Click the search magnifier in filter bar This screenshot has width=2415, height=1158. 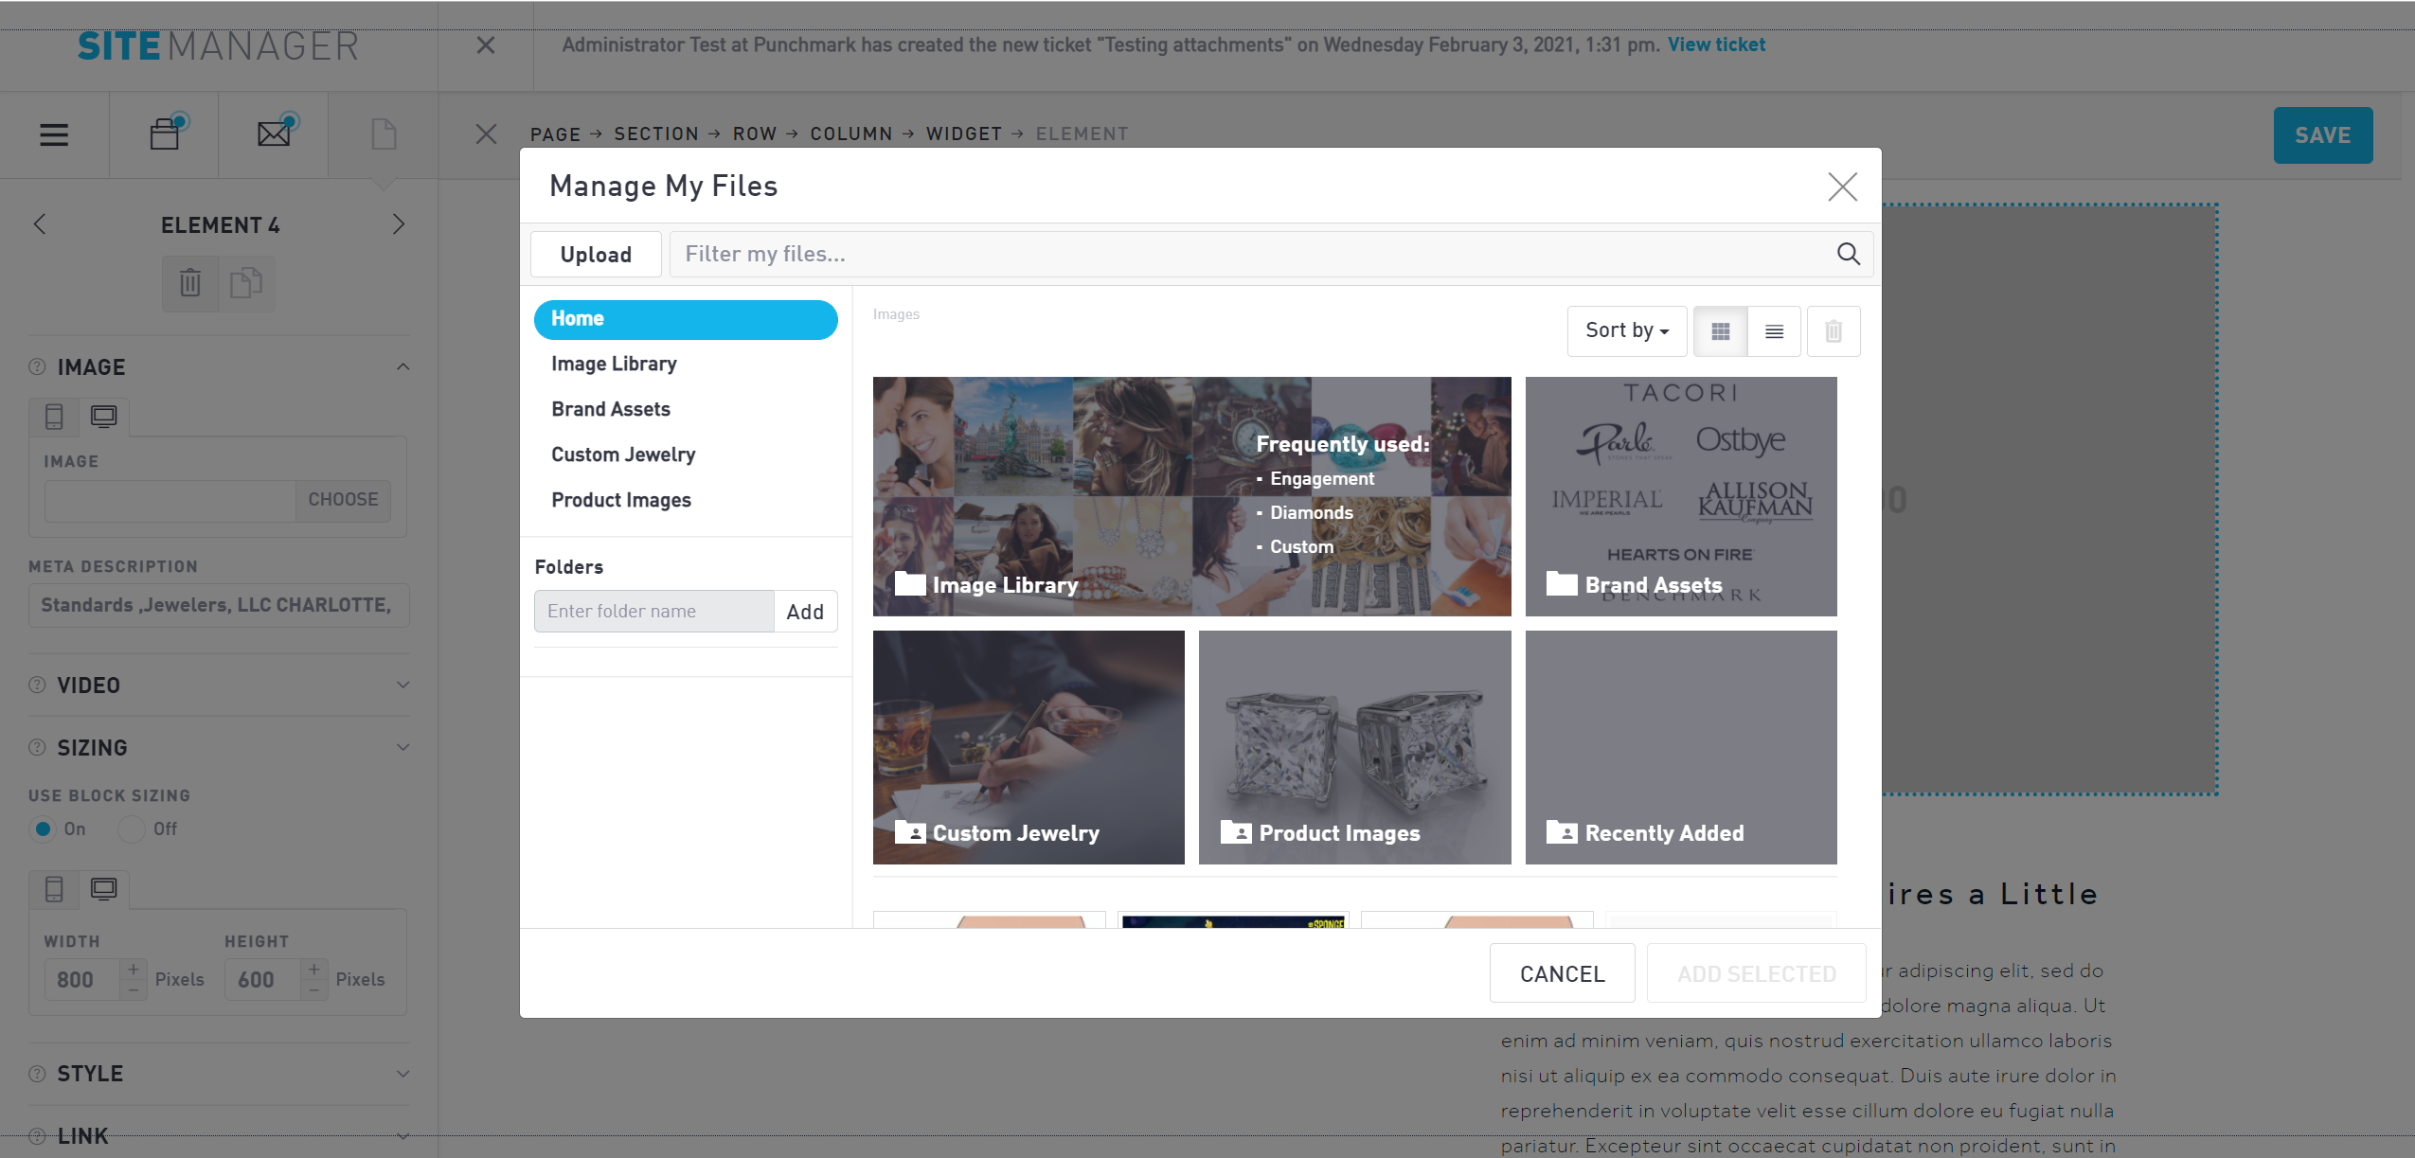(x=1848, y=254)
